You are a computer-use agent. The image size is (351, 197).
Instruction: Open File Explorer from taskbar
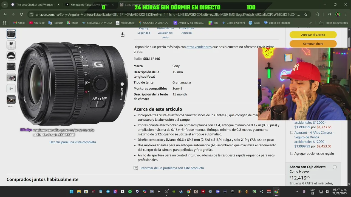(79, 192)
